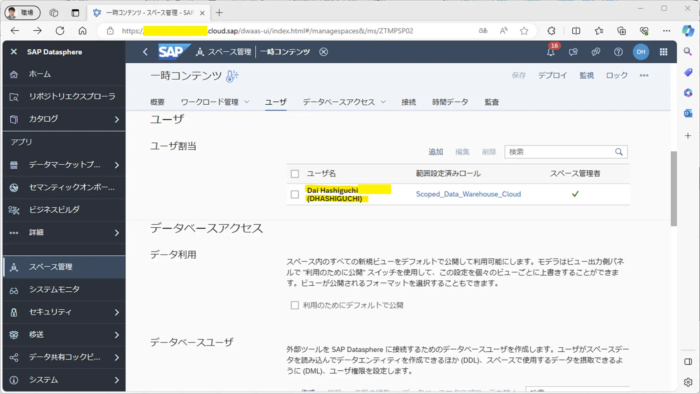The width and height of the screenshot is (700, 394).
Task: Open the feedback chat icon in header
Action: point(573,52)
